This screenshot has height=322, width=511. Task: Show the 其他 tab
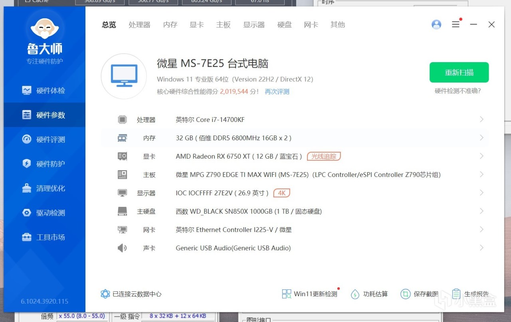(338, 25)
